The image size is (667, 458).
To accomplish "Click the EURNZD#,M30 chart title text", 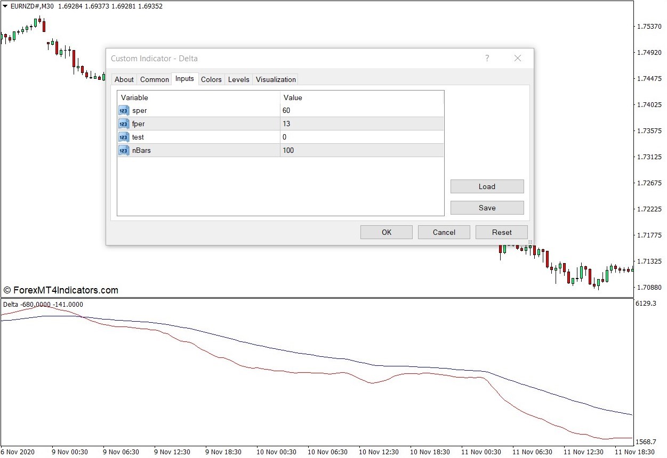I will tap(33, 6).
